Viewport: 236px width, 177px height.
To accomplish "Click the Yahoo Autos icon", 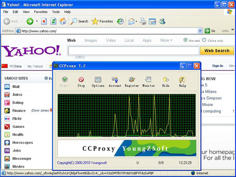I will coord(7,95).
